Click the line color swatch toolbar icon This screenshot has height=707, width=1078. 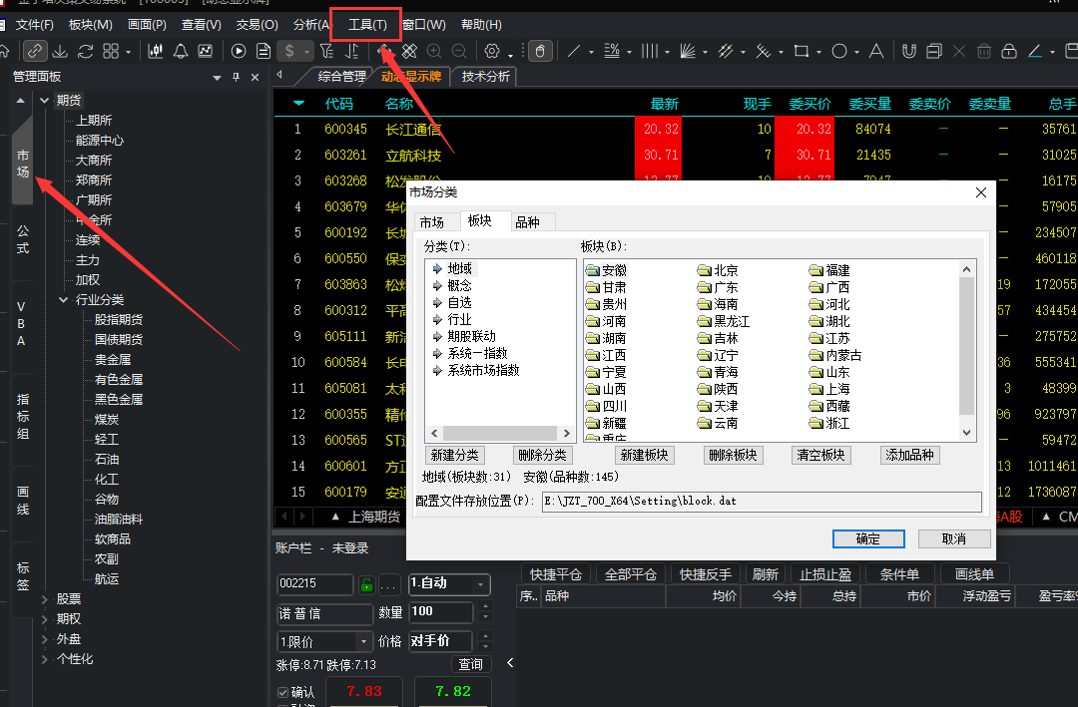click(x=1035, y=51)
